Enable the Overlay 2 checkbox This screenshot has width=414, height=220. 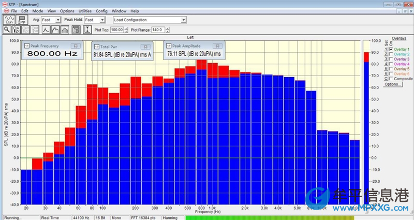pos(390,54)
